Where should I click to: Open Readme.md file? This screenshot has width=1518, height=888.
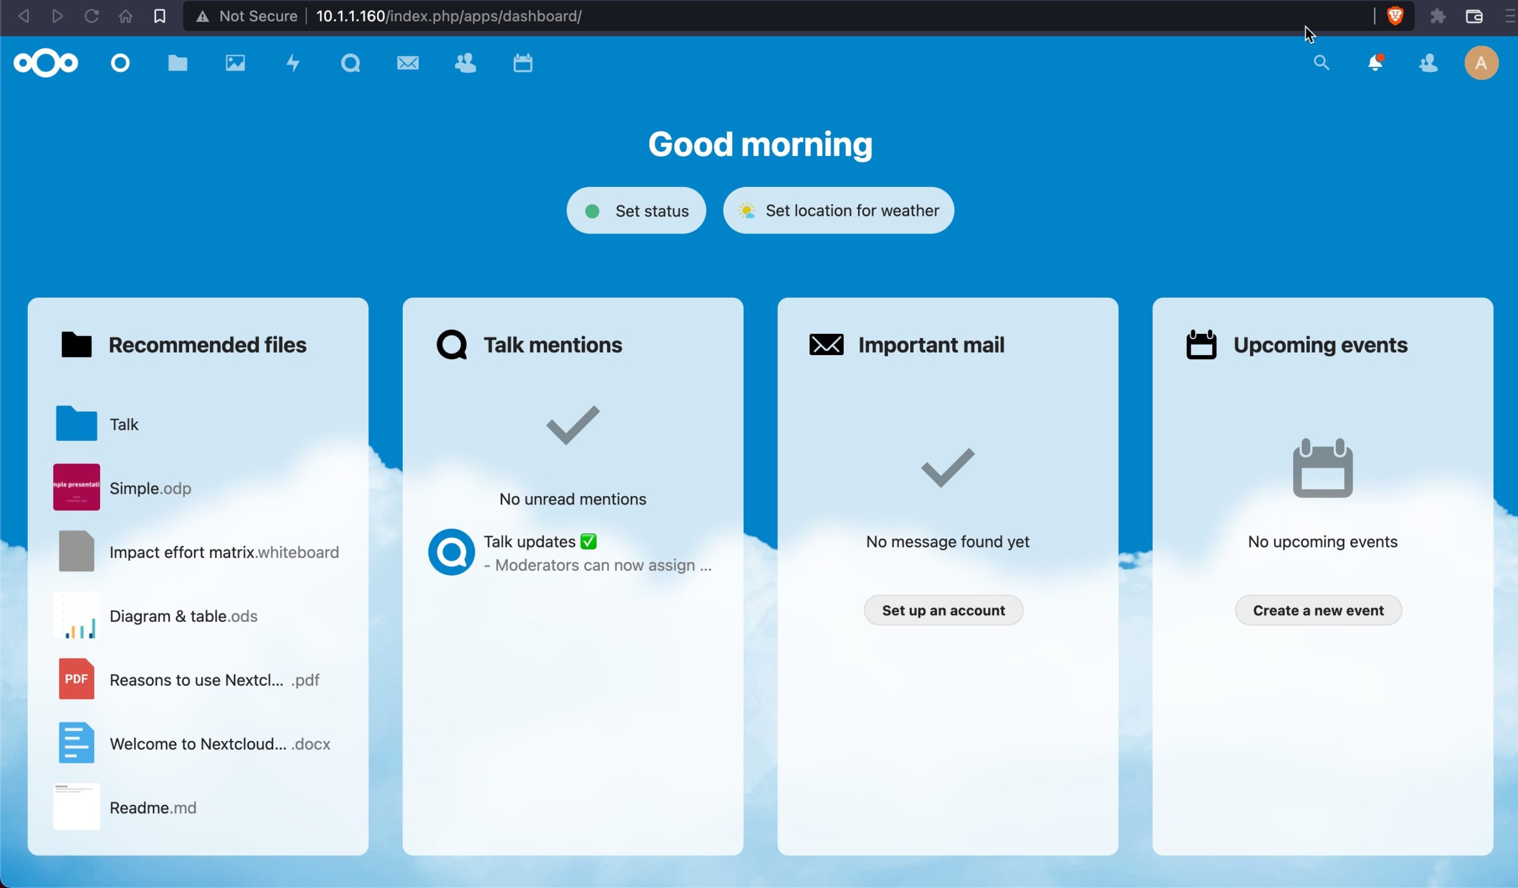point(197,807)
